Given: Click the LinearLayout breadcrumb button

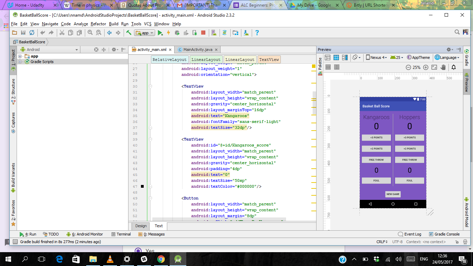Looking at the screenshot, I should point(206,60).
